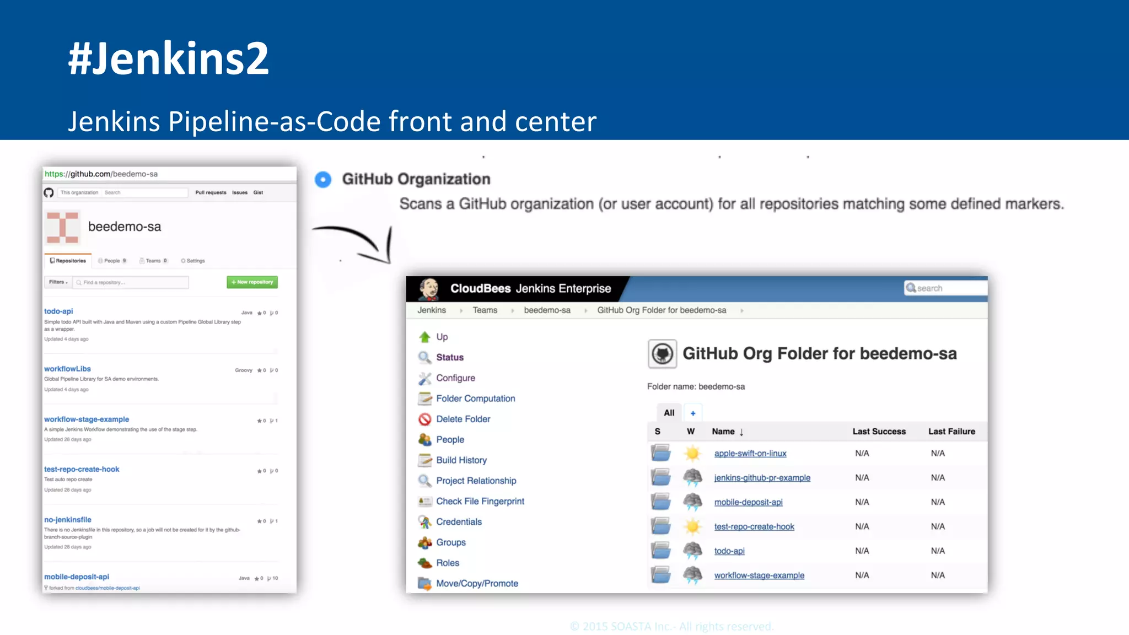Click the Move/Copy/Promote folder icon
Screen dimensions: 1129x635
pyautogui.click(x=424, y=584)
